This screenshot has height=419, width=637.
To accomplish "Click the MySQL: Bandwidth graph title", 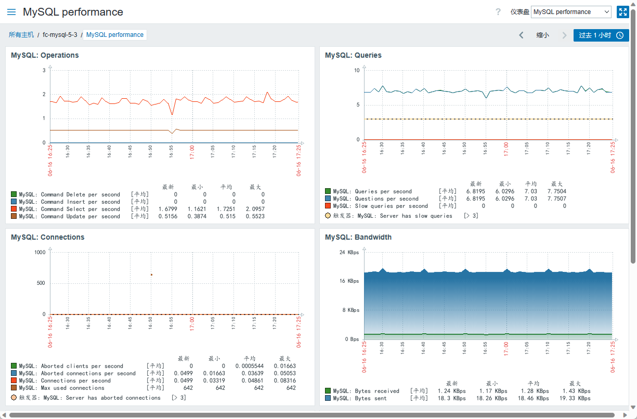I will coord(358,237).
